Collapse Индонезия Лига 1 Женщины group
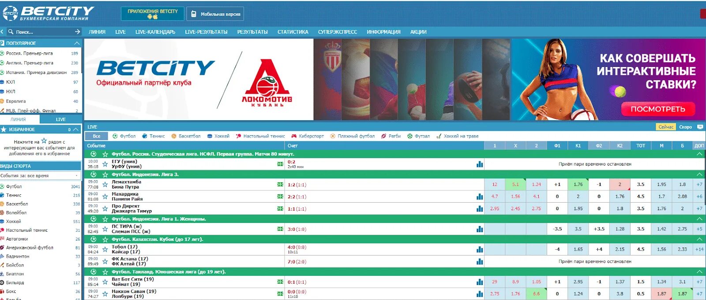The height and width of the screenshot is (300, 706). pyautogui.click(x=699, y=219)
